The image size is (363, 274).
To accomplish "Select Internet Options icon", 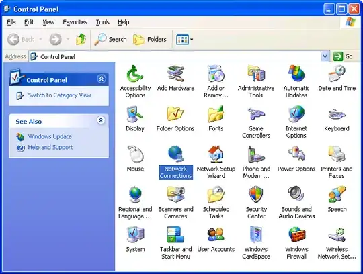I will tap(296, 122).
